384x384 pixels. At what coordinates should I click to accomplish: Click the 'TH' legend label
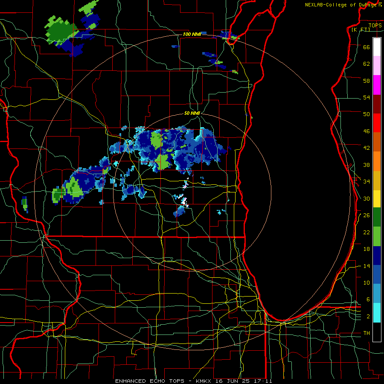pos(367,333)
